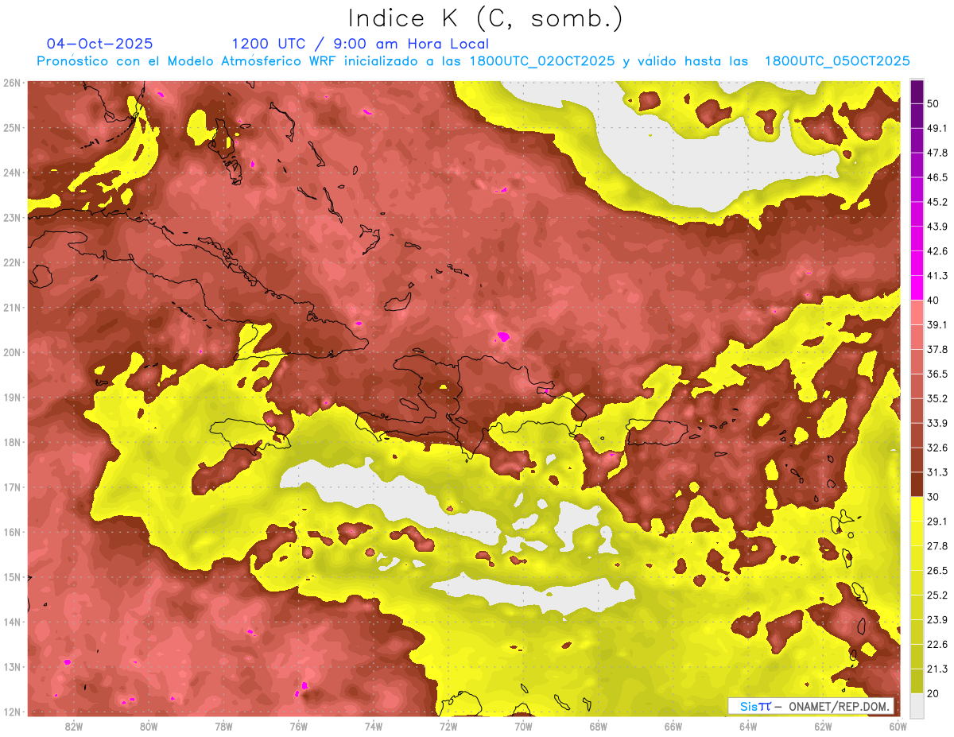Click the colorbar value "47.8"
Image resolution: width=954 pixels, height=737 pixels.
point(937,153)
